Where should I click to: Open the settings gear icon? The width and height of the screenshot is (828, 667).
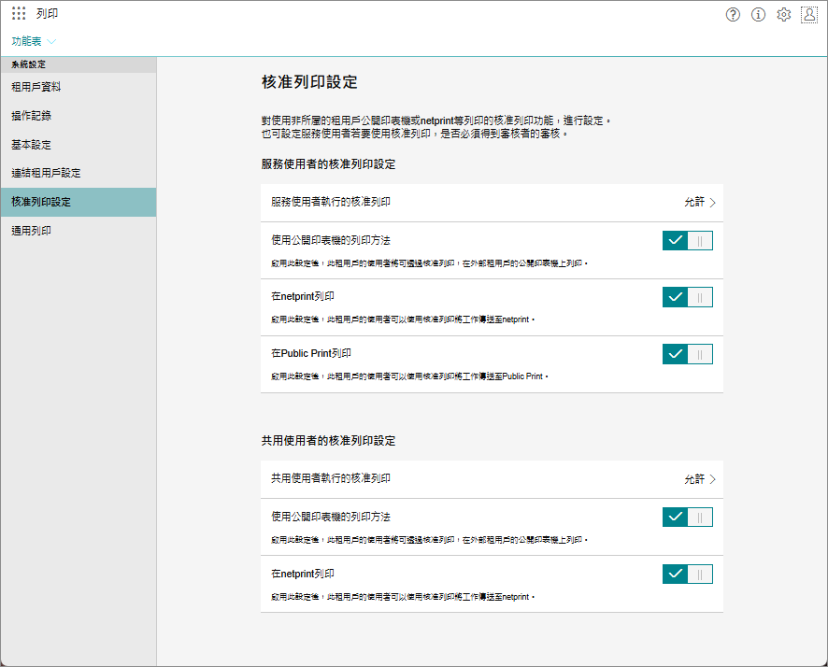pos(784,15)
